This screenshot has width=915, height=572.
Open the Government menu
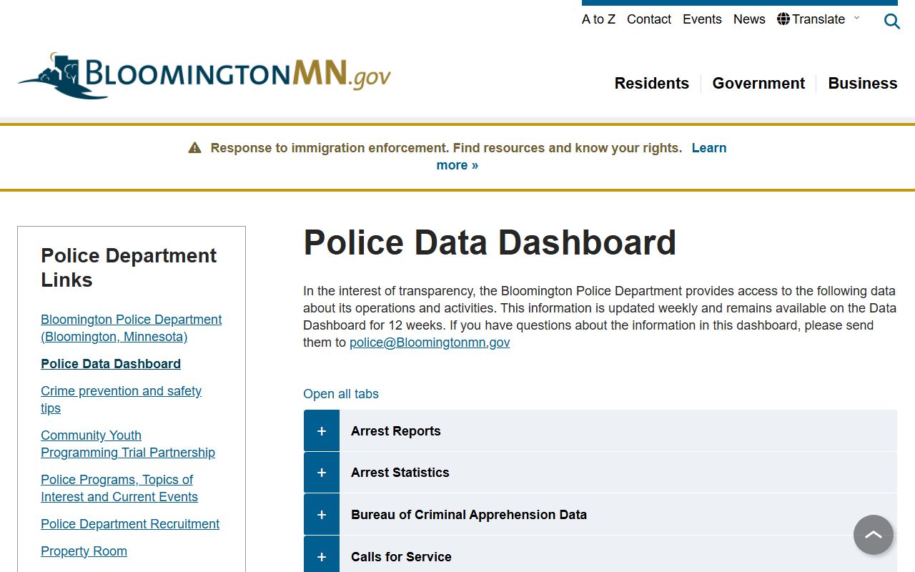coord(758,84)
